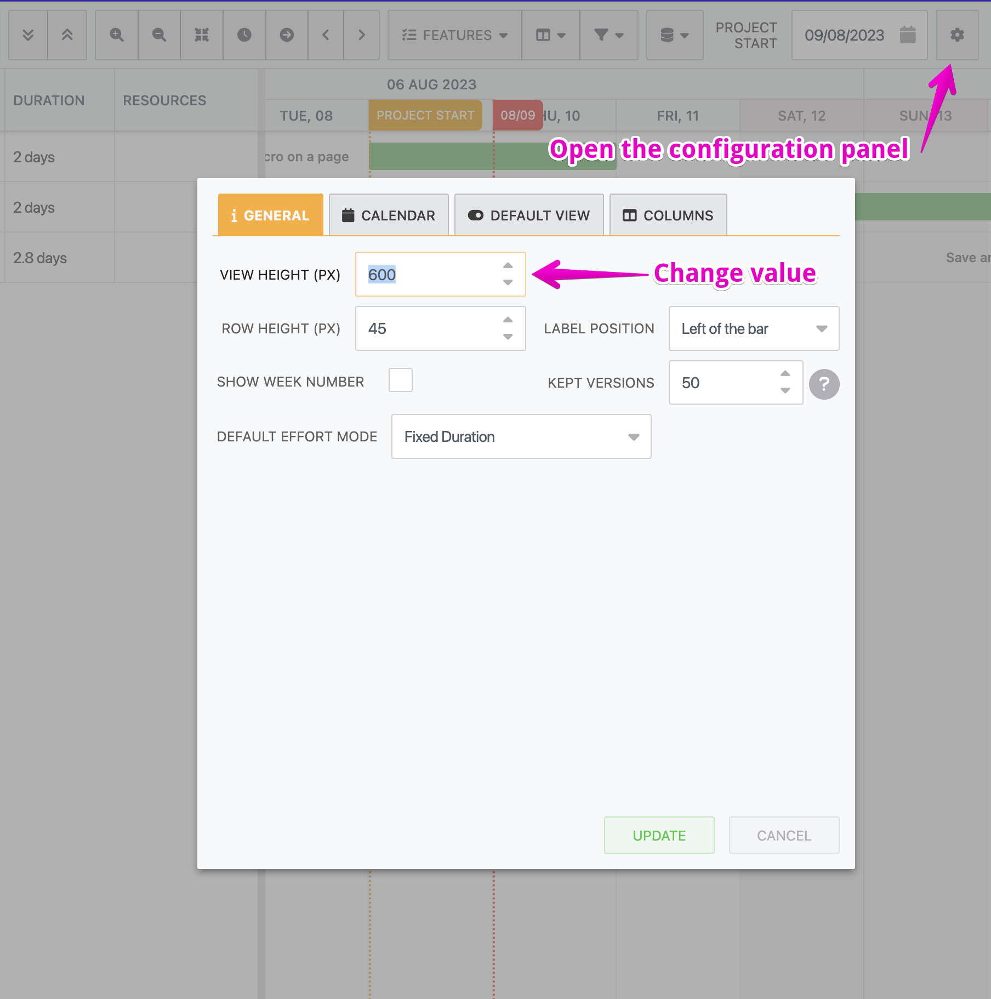Enable the Show Week Number checkbox
Image resolution: width=991 pixels, height=999 pixels.
(400, 379)
